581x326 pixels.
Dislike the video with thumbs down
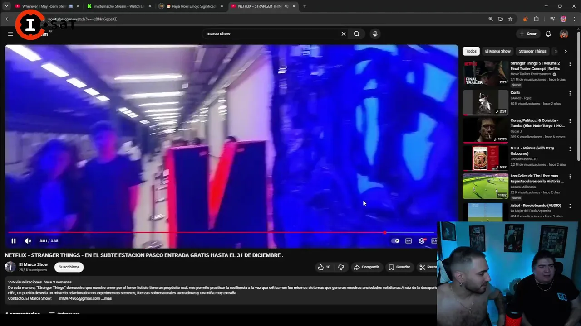click(341, 267)
